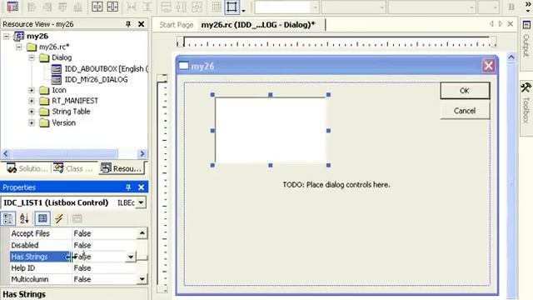
Task: Center the control vertically via toolbar
Action: click(x=97, y=7)
